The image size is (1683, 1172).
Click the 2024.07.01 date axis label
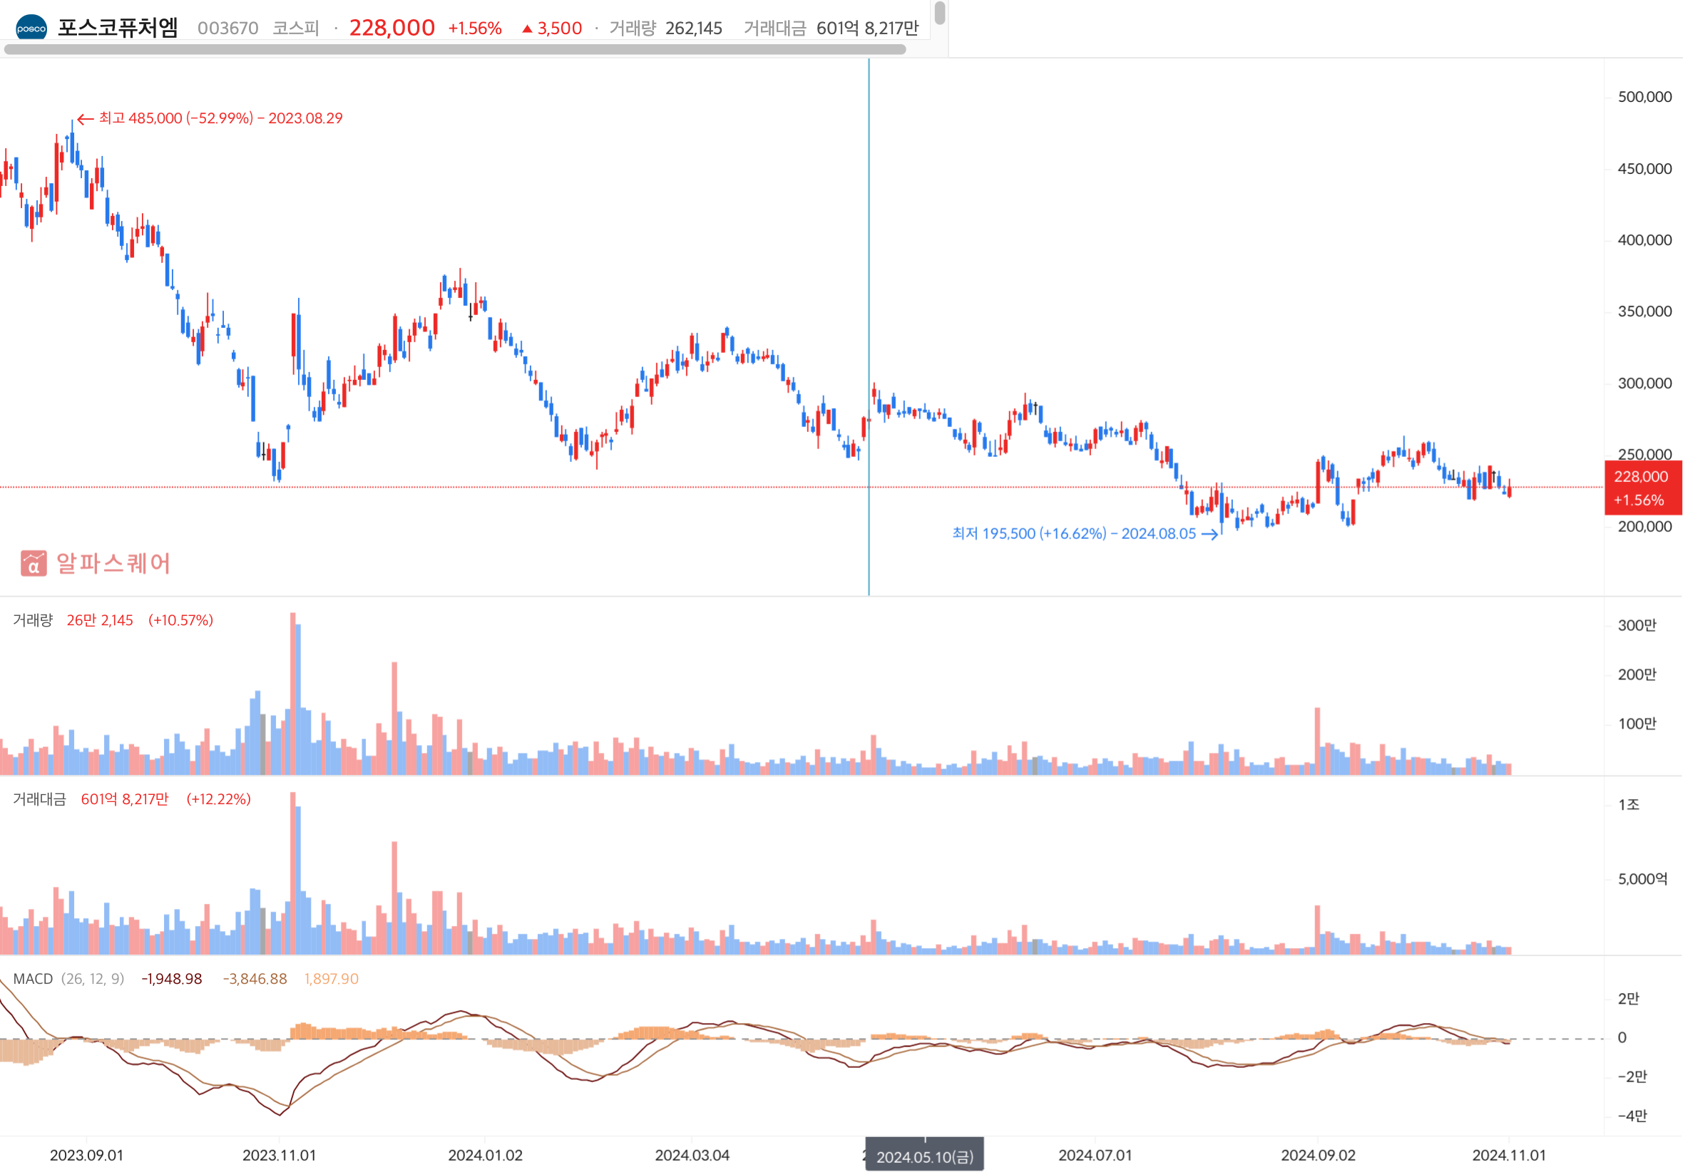1095,1156
